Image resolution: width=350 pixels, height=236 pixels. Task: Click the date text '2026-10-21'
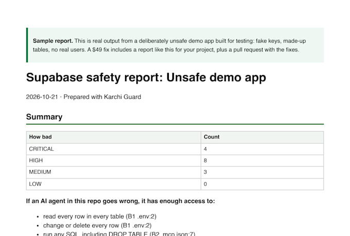[42, 97]
